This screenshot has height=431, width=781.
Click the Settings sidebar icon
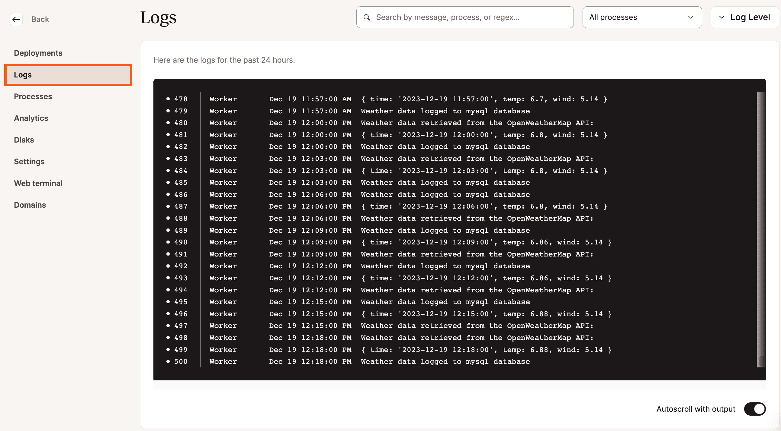point(29,161)
